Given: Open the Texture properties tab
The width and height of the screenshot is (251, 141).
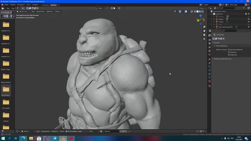Looking at the screenshot, I should 209,86.
